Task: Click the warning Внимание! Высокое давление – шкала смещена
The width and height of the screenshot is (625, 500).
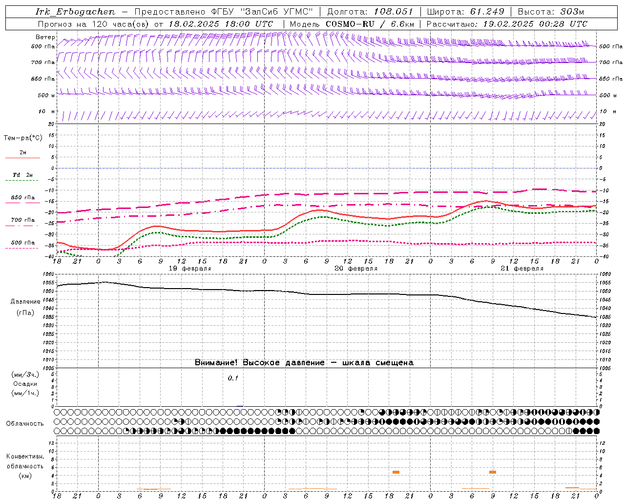Action: pyautogui.click(x=304, y=362)
